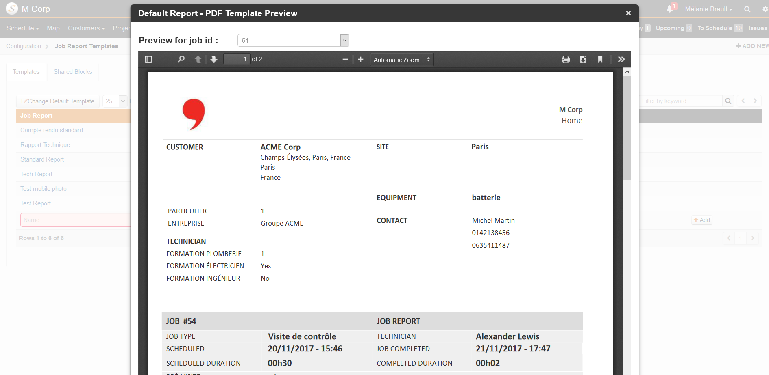
Task: Open Test Report template
Action: [x=35, y=203]
